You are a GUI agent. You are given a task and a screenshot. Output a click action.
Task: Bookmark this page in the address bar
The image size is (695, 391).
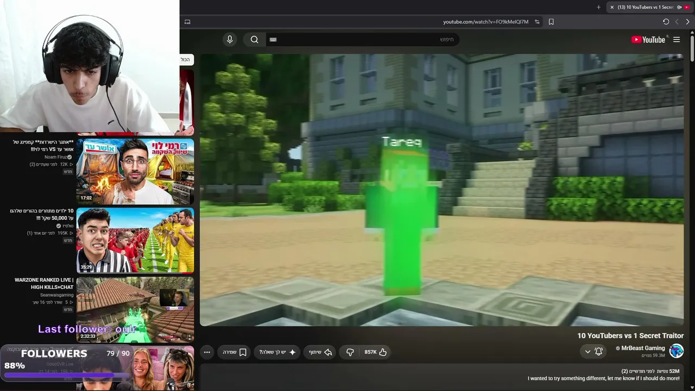coord(551,22)
